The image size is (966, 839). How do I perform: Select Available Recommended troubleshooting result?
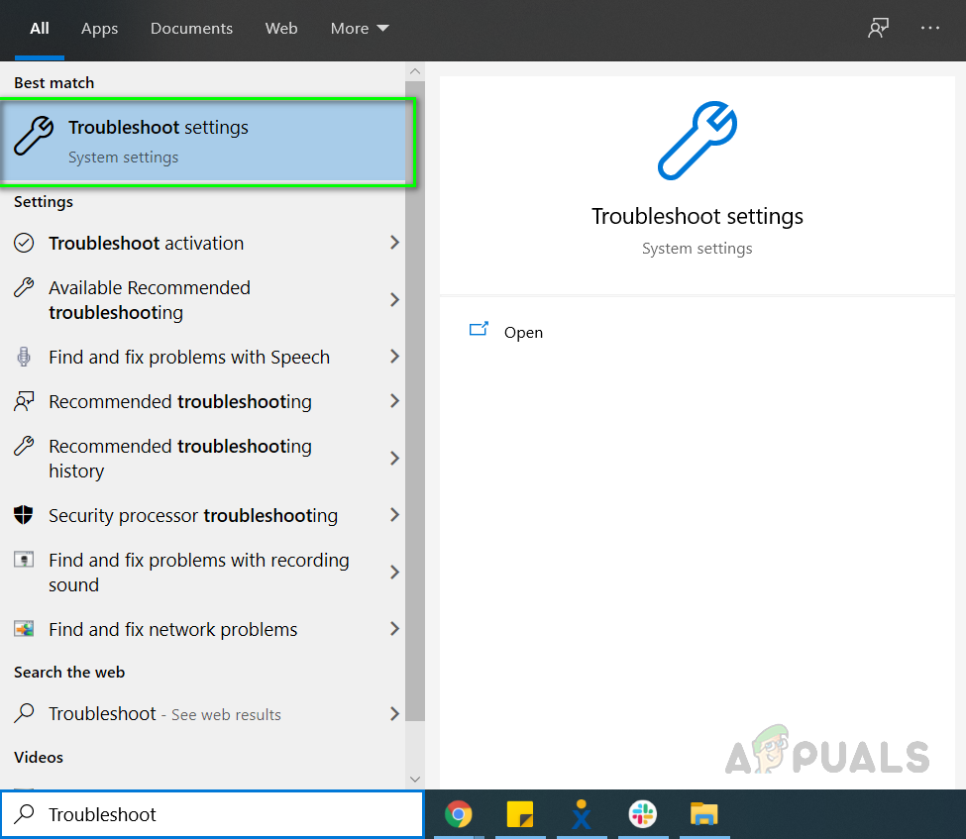pyautogui.click(x=203, y=300)
